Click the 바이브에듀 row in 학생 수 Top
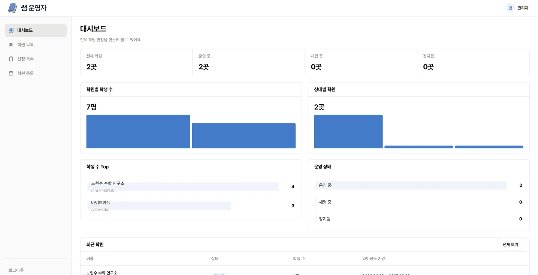This screenshot has height=275, width=538. pos(191,206)
